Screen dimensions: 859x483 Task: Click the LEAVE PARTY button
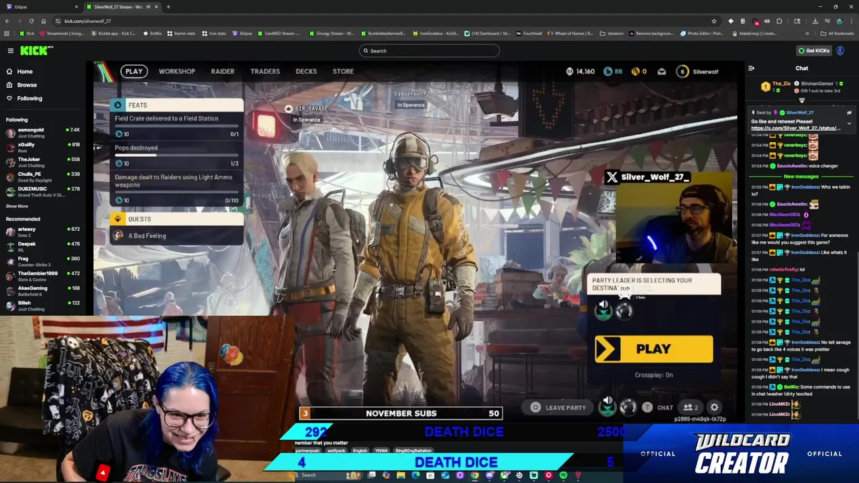[x=558, y=408]
